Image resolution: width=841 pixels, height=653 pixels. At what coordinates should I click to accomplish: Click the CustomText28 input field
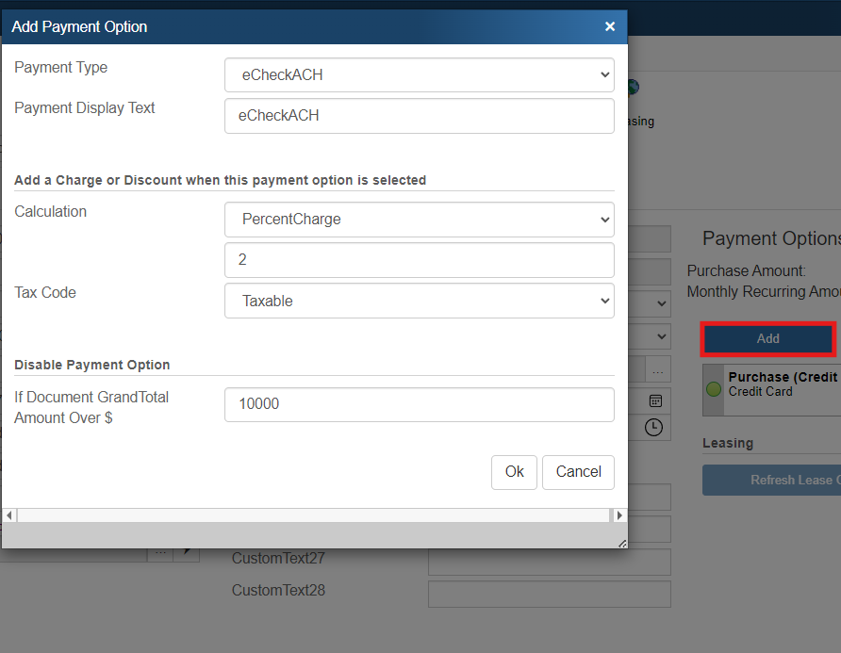[550, 594]
